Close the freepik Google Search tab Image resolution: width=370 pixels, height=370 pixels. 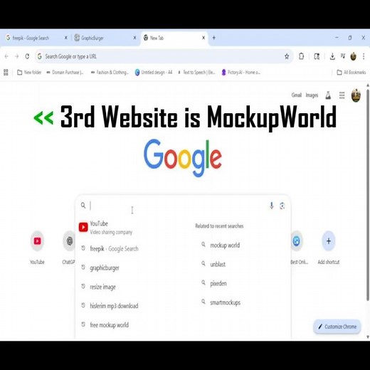tap(66, 38)
